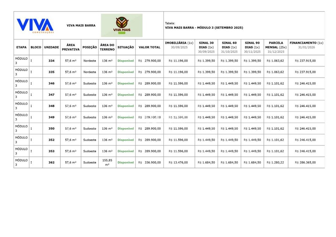Click 'Disponível' status in unit 334 row
The width and height of the screenshot is (336, 237).
point(126,61)
